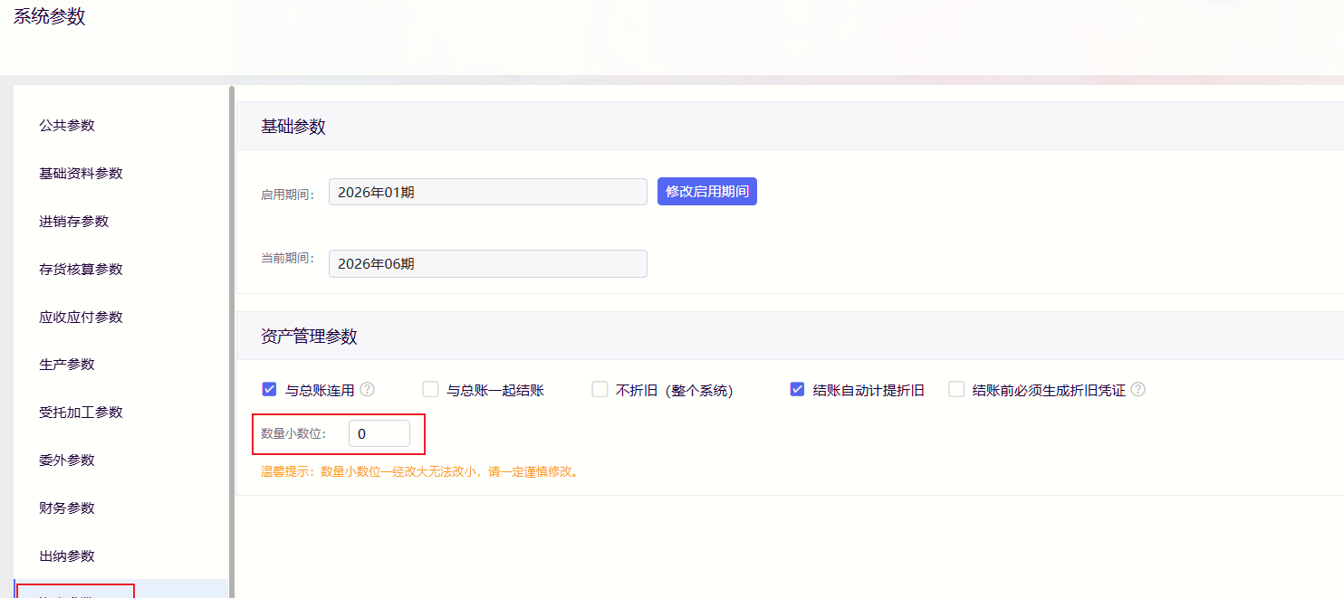The image size is (1344, 598).
Task: Select 应收应付参数 menu item
Action: 82,318
